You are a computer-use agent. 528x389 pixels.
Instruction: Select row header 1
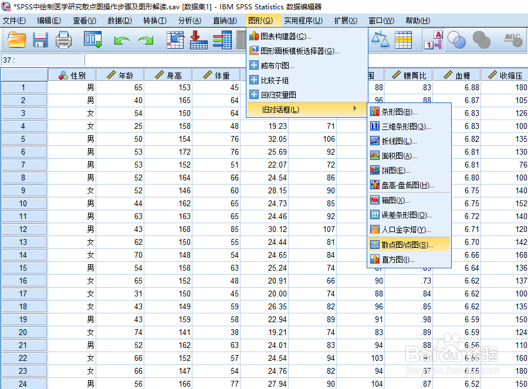pyautogui.click(x=23, y=87)
